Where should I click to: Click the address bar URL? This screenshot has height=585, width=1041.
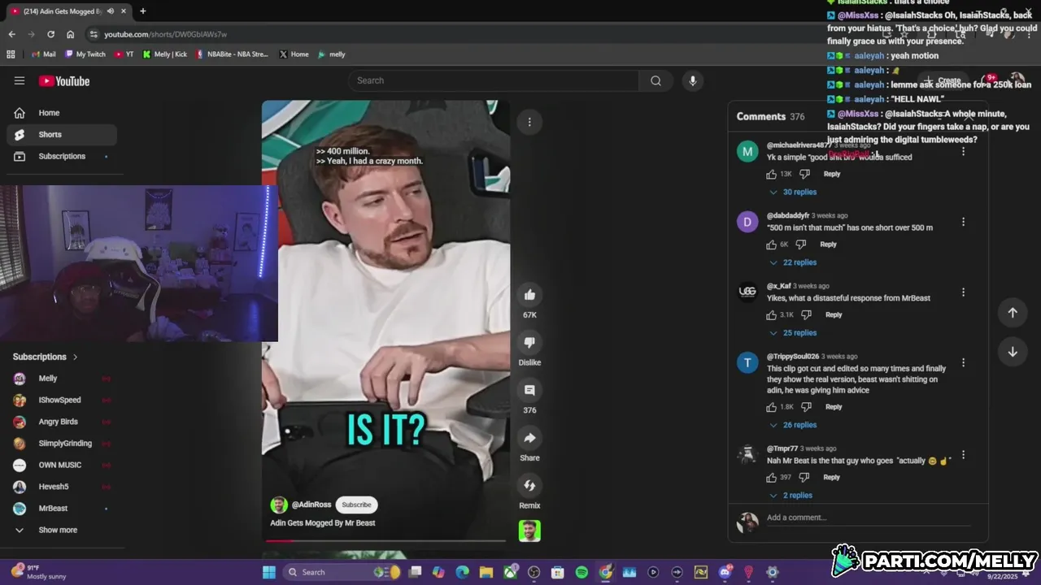point(165,34)
